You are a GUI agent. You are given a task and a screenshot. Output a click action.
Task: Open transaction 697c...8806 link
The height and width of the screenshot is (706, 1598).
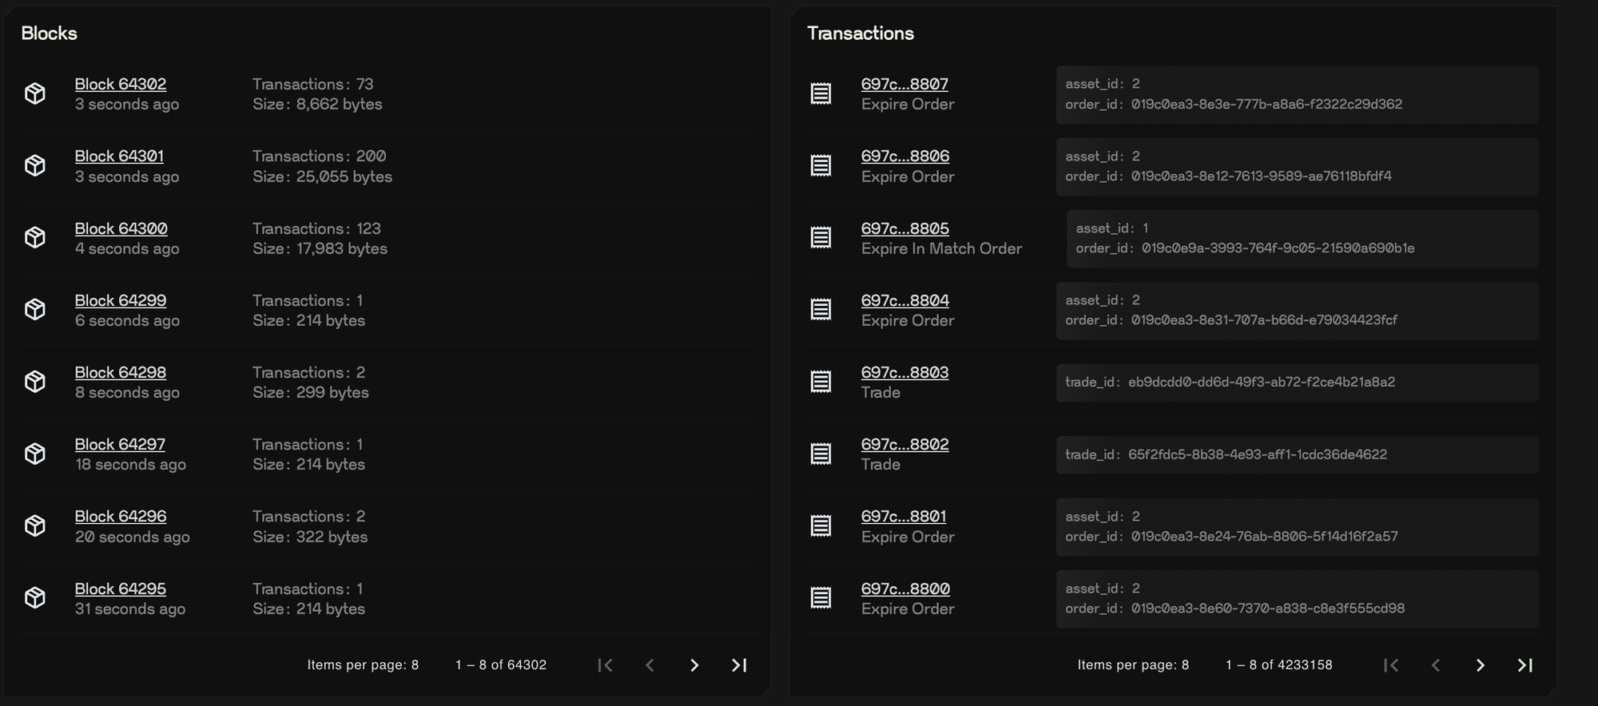coord(904,156)
